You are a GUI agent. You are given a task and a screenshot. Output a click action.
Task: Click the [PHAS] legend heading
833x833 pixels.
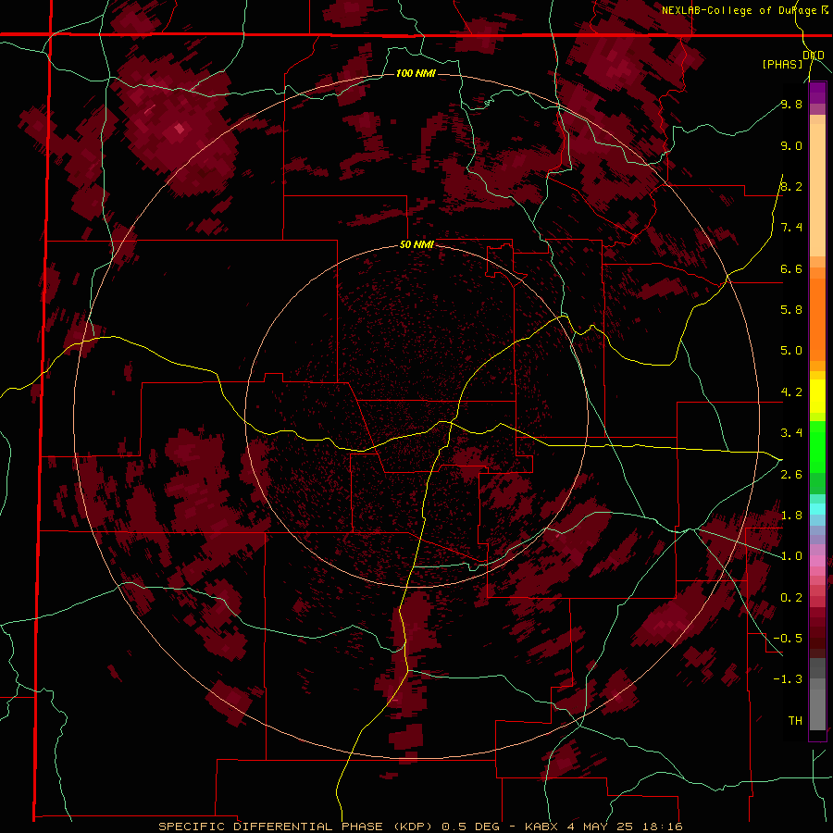point(782,64)
